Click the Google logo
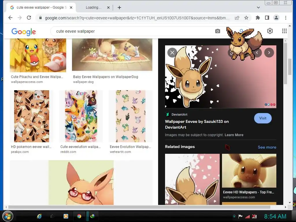The image size is (296, 222). click(24, 32)
